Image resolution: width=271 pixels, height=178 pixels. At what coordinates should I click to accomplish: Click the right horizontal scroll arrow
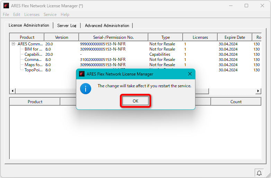coord(258,91)
